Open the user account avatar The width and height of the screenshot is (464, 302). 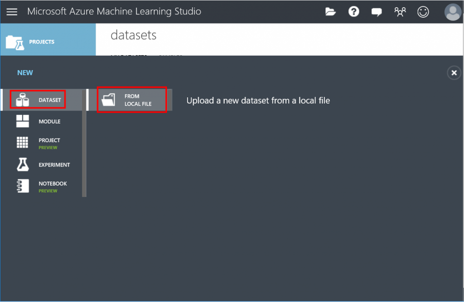453,12
